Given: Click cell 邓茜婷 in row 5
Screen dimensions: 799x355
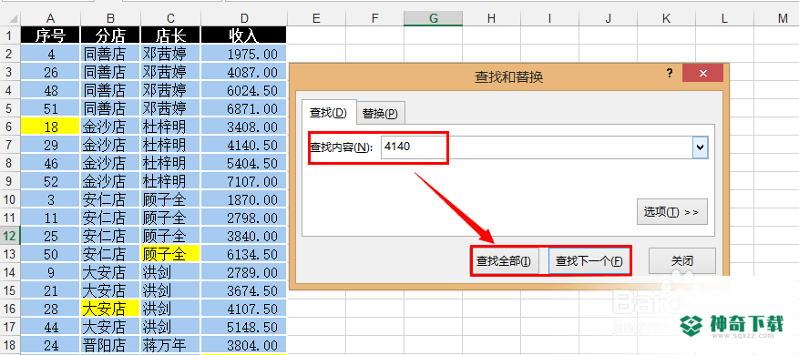Looking at the screenshot, I should tap(170, 108).
